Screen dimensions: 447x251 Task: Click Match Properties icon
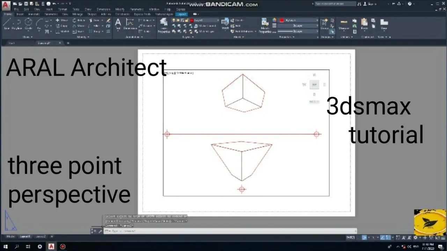click(265, 25)
